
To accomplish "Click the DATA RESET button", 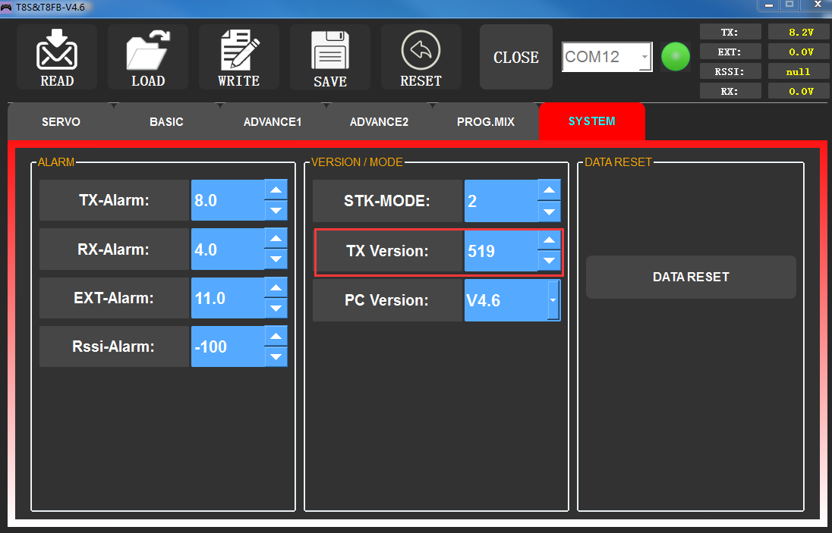I will (691, 277).
